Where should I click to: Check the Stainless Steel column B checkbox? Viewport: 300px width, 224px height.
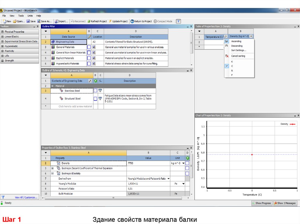tap(95, 91)
